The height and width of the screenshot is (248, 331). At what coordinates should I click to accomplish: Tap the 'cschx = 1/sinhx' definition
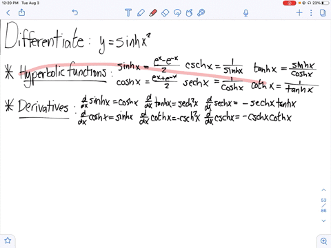214,67
